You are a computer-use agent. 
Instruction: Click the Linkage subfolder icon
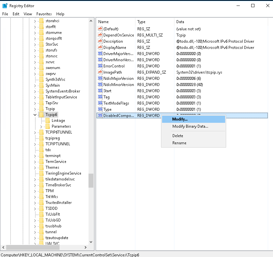coord(47,121)
